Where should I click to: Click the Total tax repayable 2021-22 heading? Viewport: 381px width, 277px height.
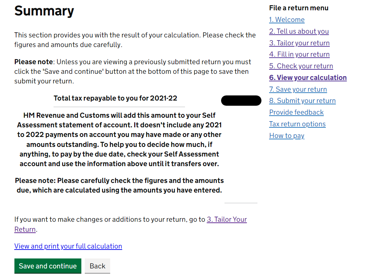(x=115, y=98)
